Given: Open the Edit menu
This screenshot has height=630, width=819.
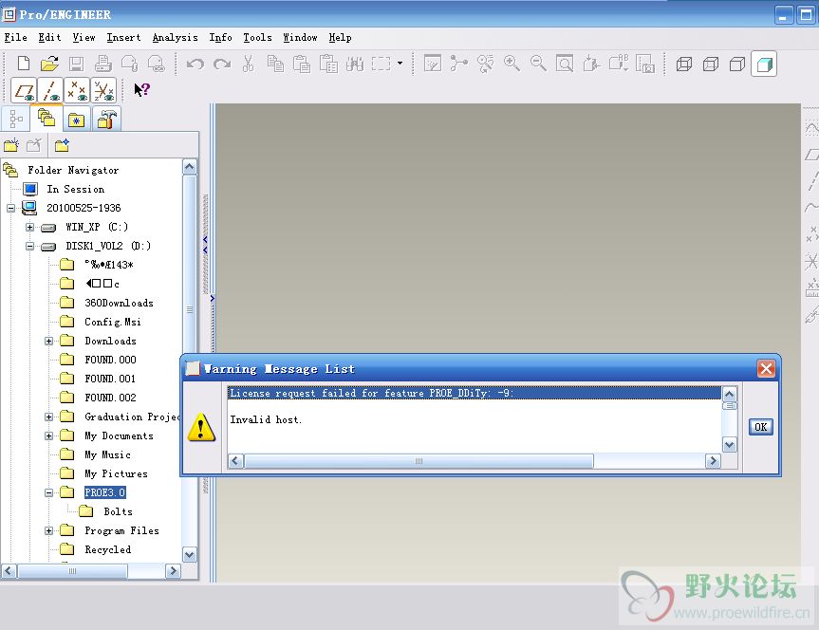Looking at the screenshot, I should pos(49,38).
